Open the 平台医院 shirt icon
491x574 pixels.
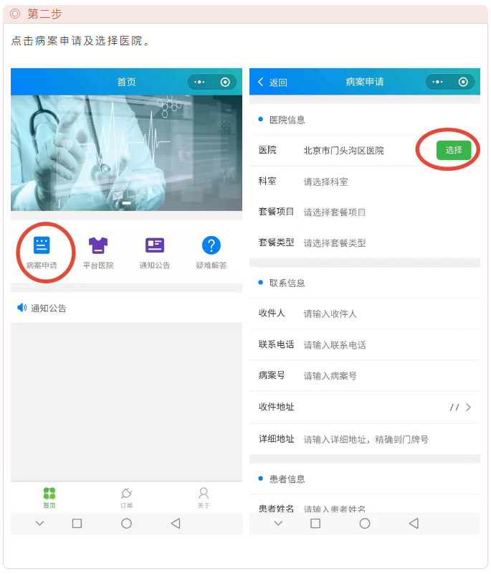(x=98, y=246)
